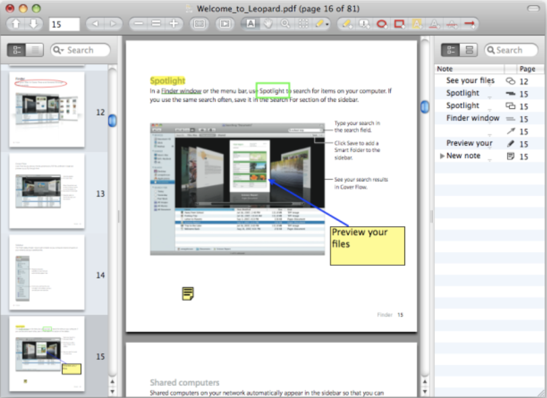547x398 pixels.
Task: Go to previous page with up arrow
Action: pos(15,24)
